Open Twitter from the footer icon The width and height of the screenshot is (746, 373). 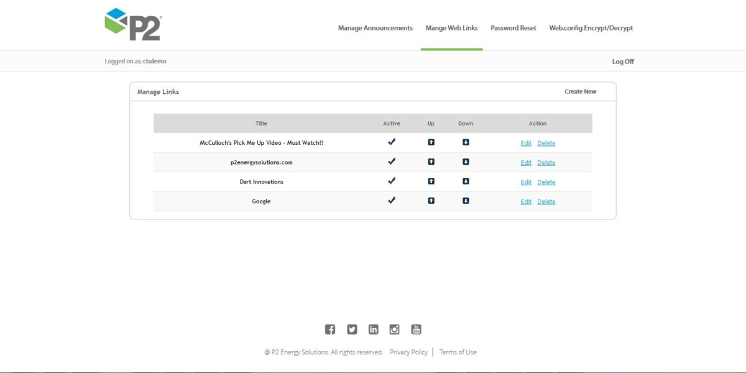[x=352, y=329]
